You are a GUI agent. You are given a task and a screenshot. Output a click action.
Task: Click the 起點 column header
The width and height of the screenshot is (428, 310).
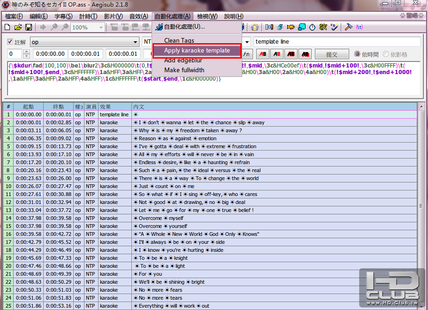(28, 107)
